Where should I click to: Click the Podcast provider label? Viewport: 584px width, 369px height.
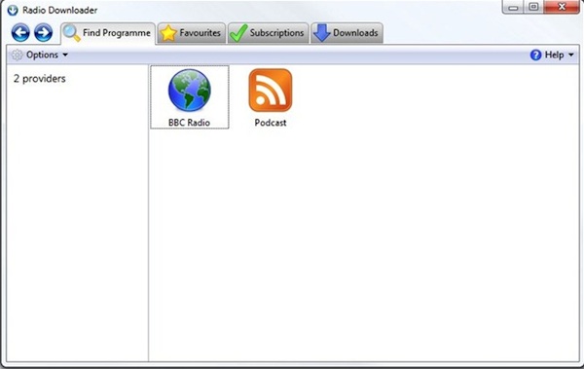coord(271,123)
